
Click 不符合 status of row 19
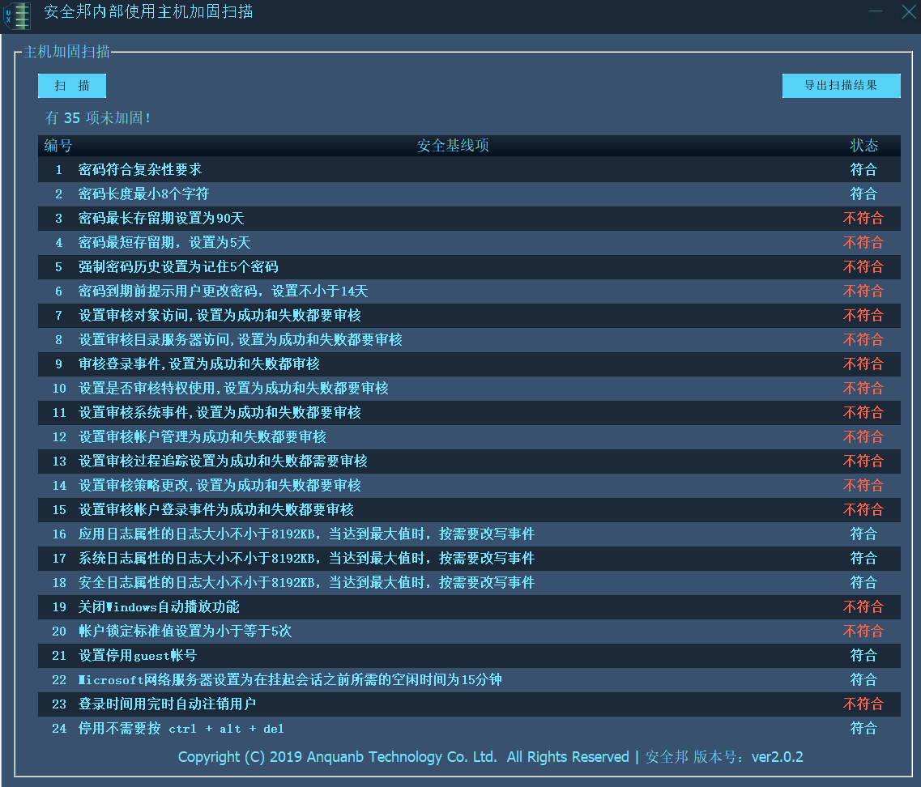click(863, 606)
